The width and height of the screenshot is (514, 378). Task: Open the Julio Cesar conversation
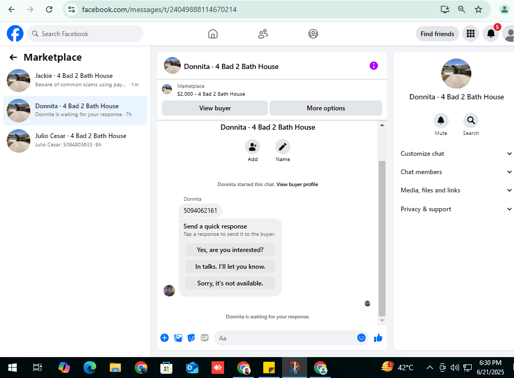[75, 141]
